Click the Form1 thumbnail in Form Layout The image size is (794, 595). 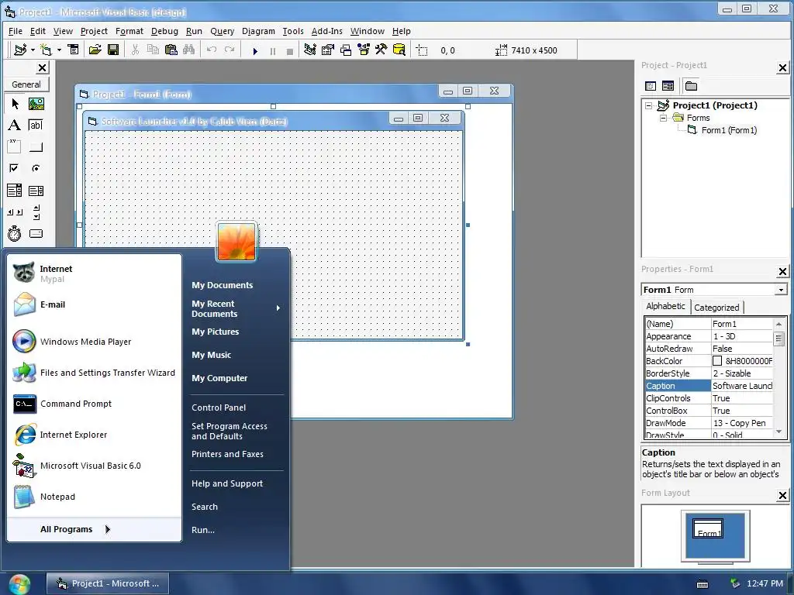[707, 529]
